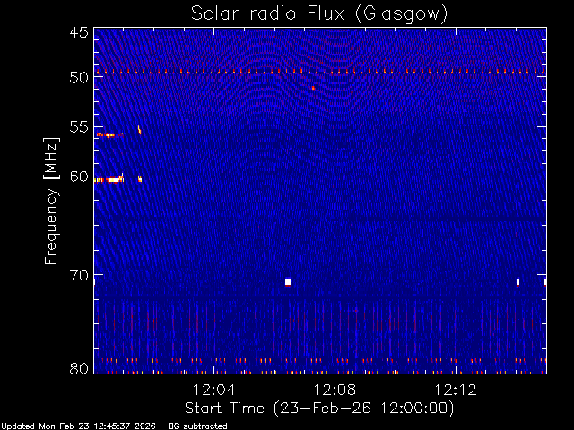574x430 pixels.
Task: Click the 'Frequency [MHz]' axis title
Action: pos(51,201)
